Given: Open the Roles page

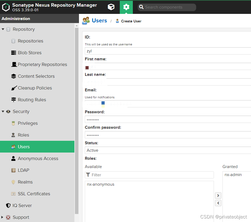Looking at the screenshot, I should click(23, 135).
